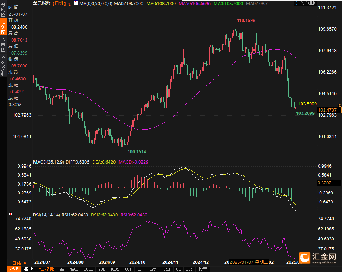Click the DEA:0.6420 value
The height and width of the screenshot is (272, 342).
pos(104,162)
